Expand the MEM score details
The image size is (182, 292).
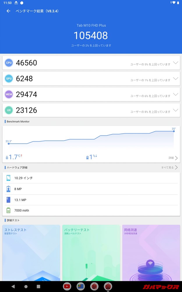click(175, 94)
